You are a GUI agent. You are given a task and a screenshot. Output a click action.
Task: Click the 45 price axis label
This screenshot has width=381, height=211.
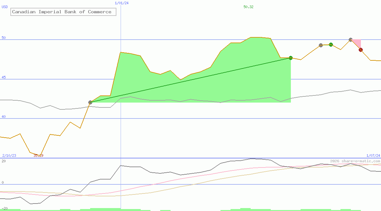point(4,77)
